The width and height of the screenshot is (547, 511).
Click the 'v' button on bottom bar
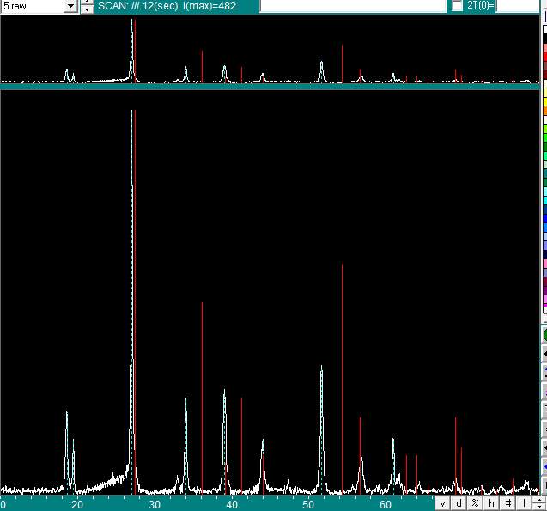(442, 503)
